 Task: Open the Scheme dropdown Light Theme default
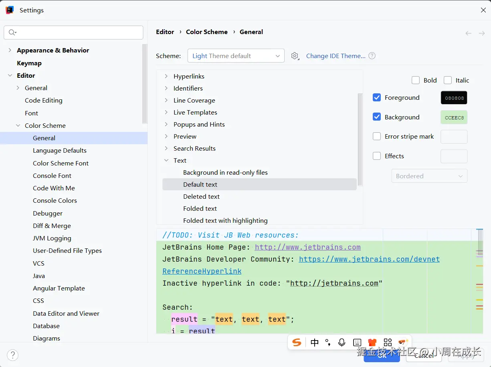point(236,56)
